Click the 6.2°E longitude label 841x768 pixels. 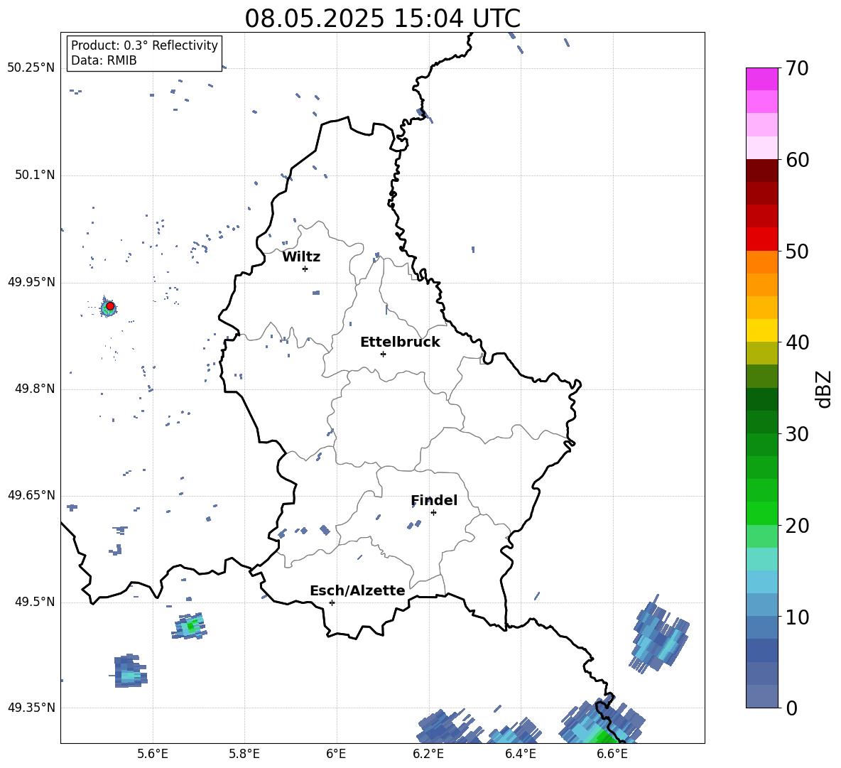(428, 755)
